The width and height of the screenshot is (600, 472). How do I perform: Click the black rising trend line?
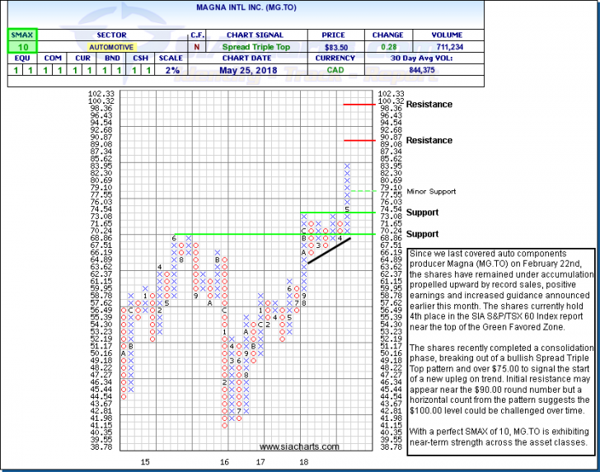coord(326,250)
